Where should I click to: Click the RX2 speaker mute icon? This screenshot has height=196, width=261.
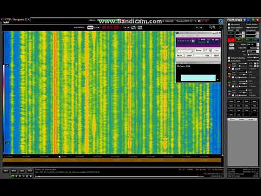click(229, 77)
